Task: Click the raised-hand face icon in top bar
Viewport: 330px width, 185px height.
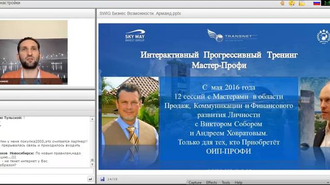Action: pyautogui.click(x=283, y=3)
